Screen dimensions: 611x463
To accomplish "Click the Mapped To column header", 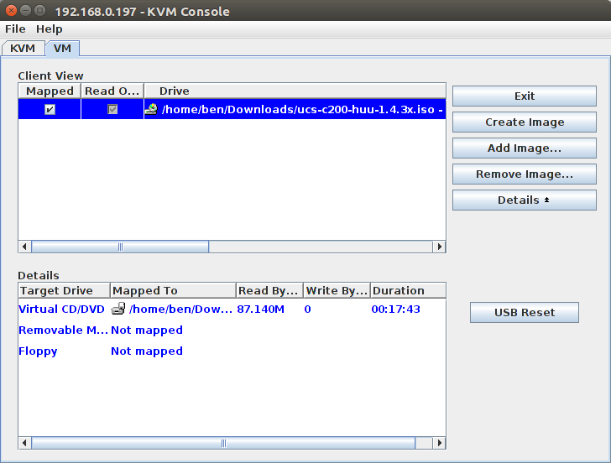I will (x=174, y=290).
